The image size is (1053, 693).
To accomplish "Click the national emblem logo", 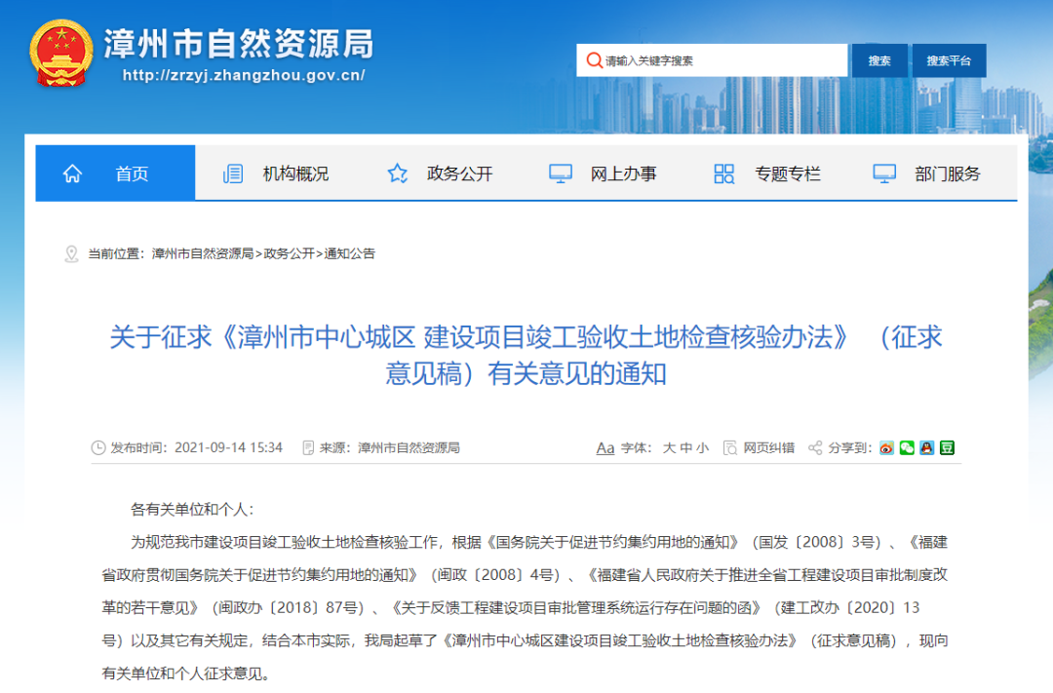I will (61, 53).
